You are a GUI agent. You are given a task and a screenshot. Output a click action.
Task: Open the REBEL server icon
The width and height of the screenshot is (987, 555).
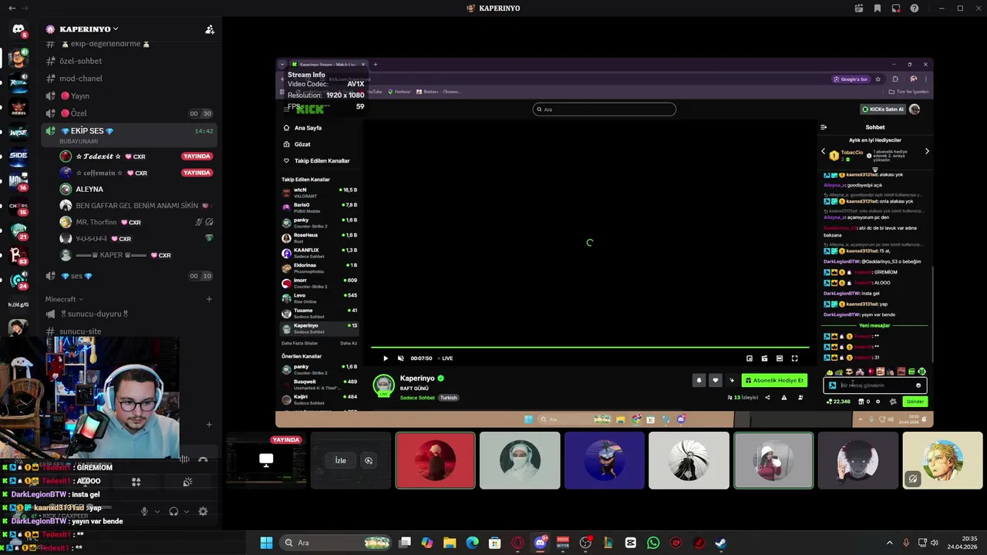click(x=18, y=107)
